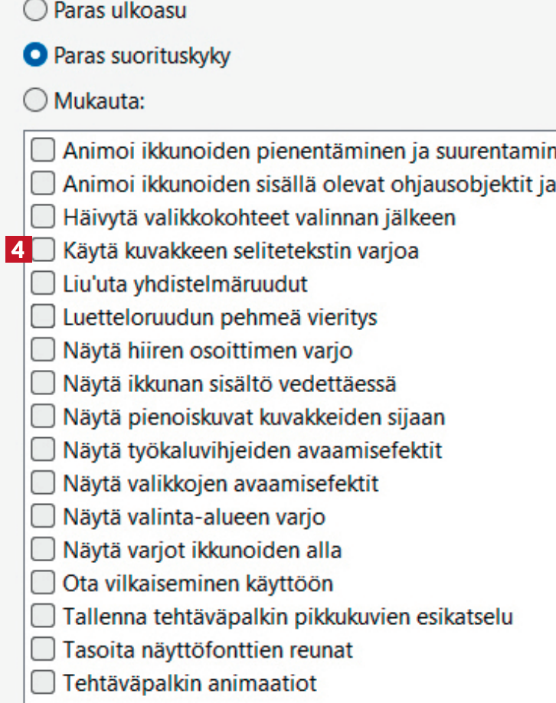
Task: Enable Näytä hiiren osoittimen varjo
Action: (x=43, y=351)
